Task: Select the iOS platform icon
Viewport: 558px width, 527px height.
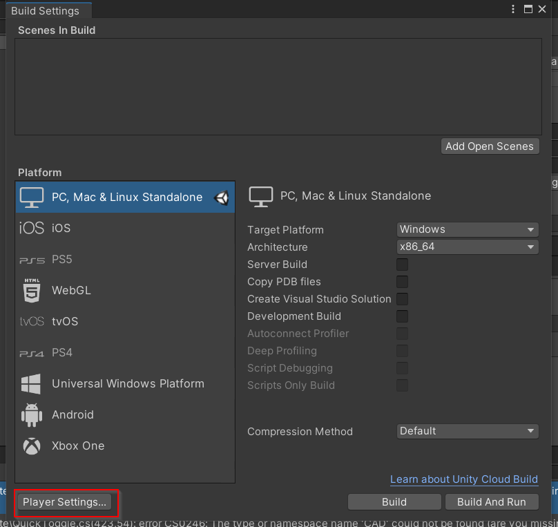Action: click(x=32, y=228)
